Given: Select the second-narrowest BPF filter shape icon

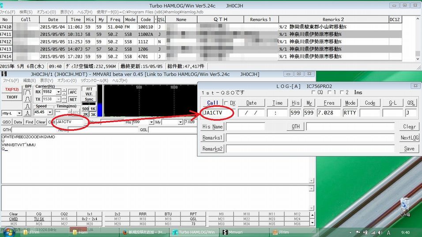Looking at the screenshot, I should pos(28,106).
